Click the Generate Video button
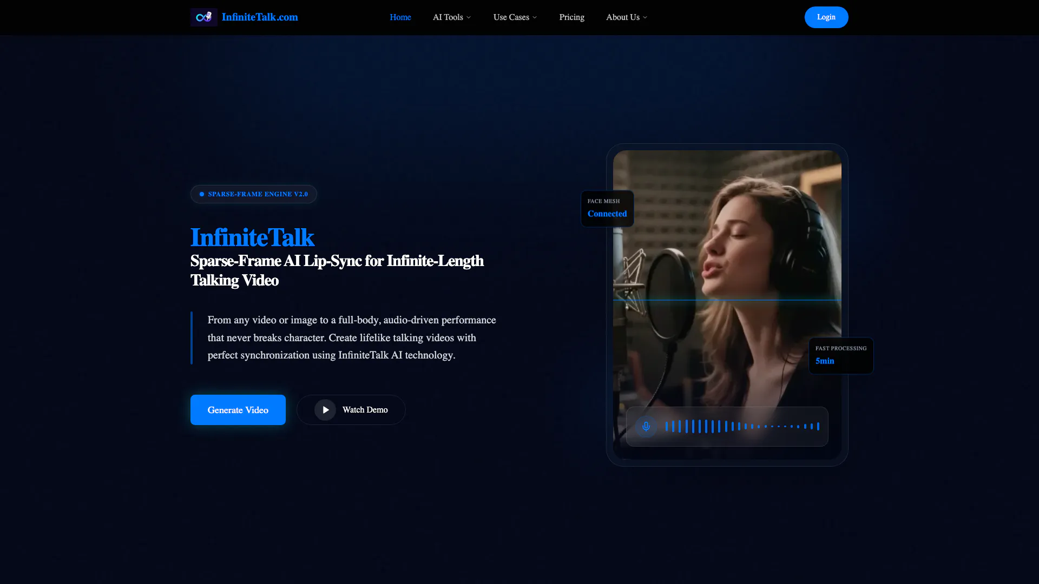 (x=238, y=410)
